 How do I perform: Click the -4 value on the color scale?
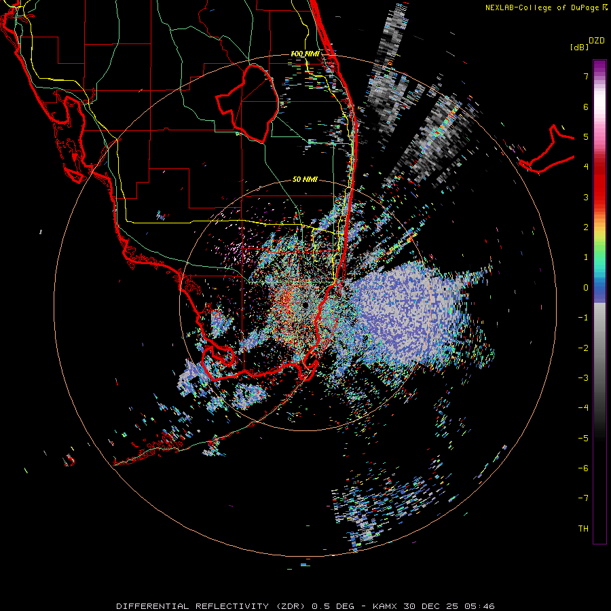pyautogui.click(x=583, y=407)
